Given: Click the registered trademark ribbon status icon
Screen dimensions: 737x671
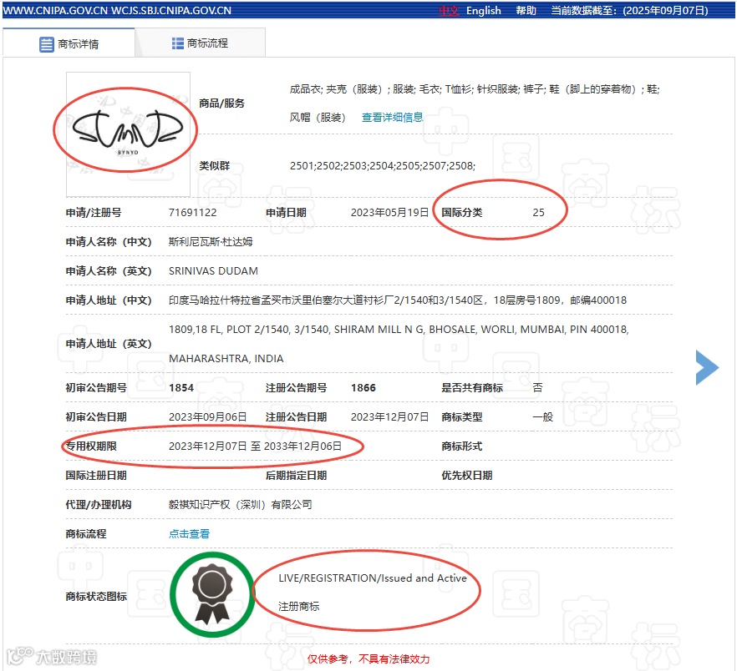Looking at the screenshot, I should pyautogui.click(x=212, y=594).
